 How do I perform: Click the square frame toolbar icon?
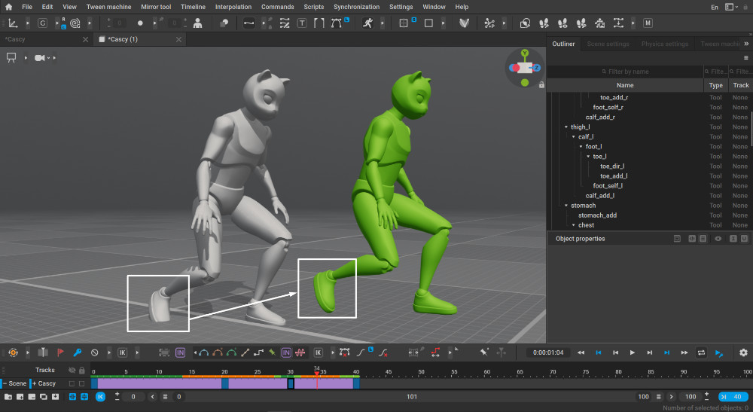pos(428,23)
